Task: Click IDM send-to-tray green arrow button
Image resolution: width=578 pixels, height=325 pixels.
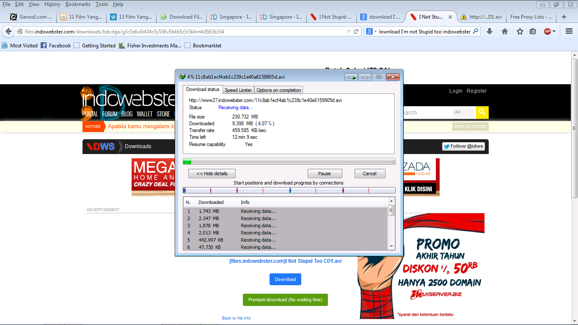Action: (351, 77)
